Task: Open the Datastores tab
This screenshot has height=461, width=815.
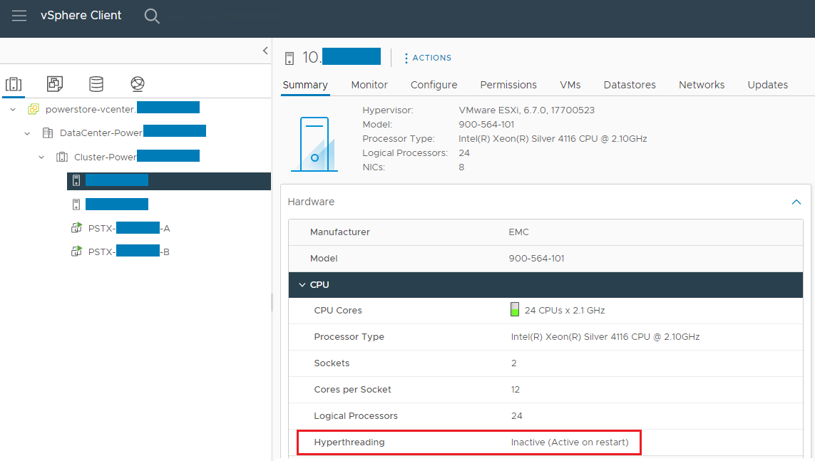Action: click(x=629, y=85)
